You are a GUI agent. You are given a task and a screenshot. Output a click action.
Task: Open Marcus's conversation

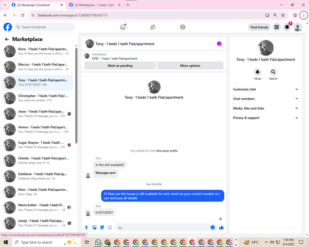pyautogui.click(x=37, y=67)
